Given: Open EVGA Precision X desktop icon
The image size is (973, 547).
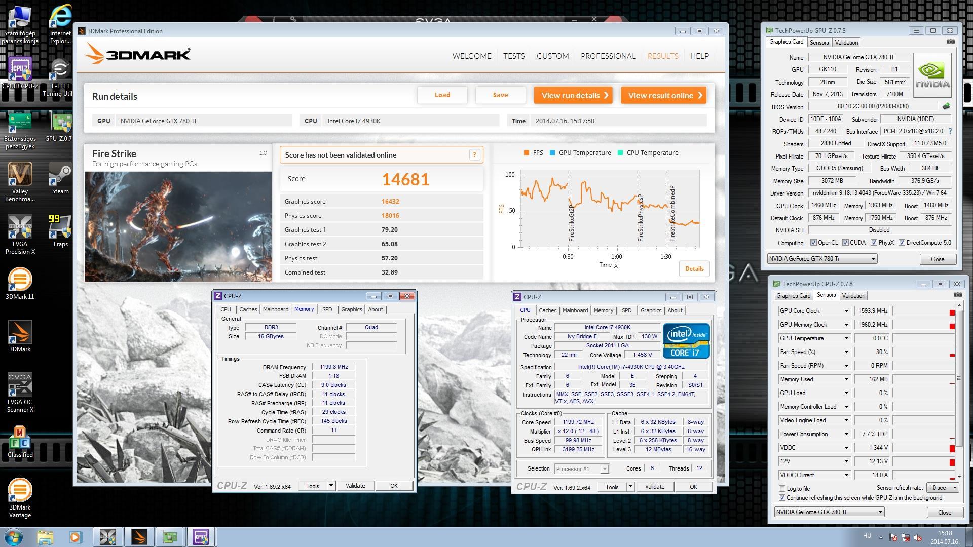Looking at the screenshot, I should click(20, 235).
